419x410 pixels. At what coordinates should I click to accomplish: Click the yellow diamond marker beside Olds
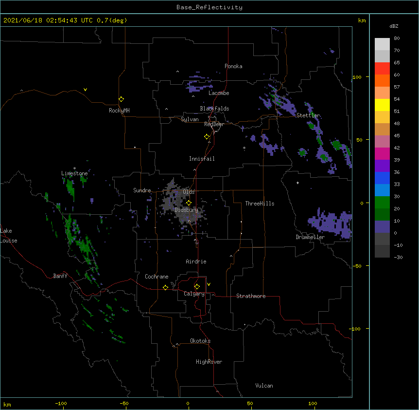point(189,203)
